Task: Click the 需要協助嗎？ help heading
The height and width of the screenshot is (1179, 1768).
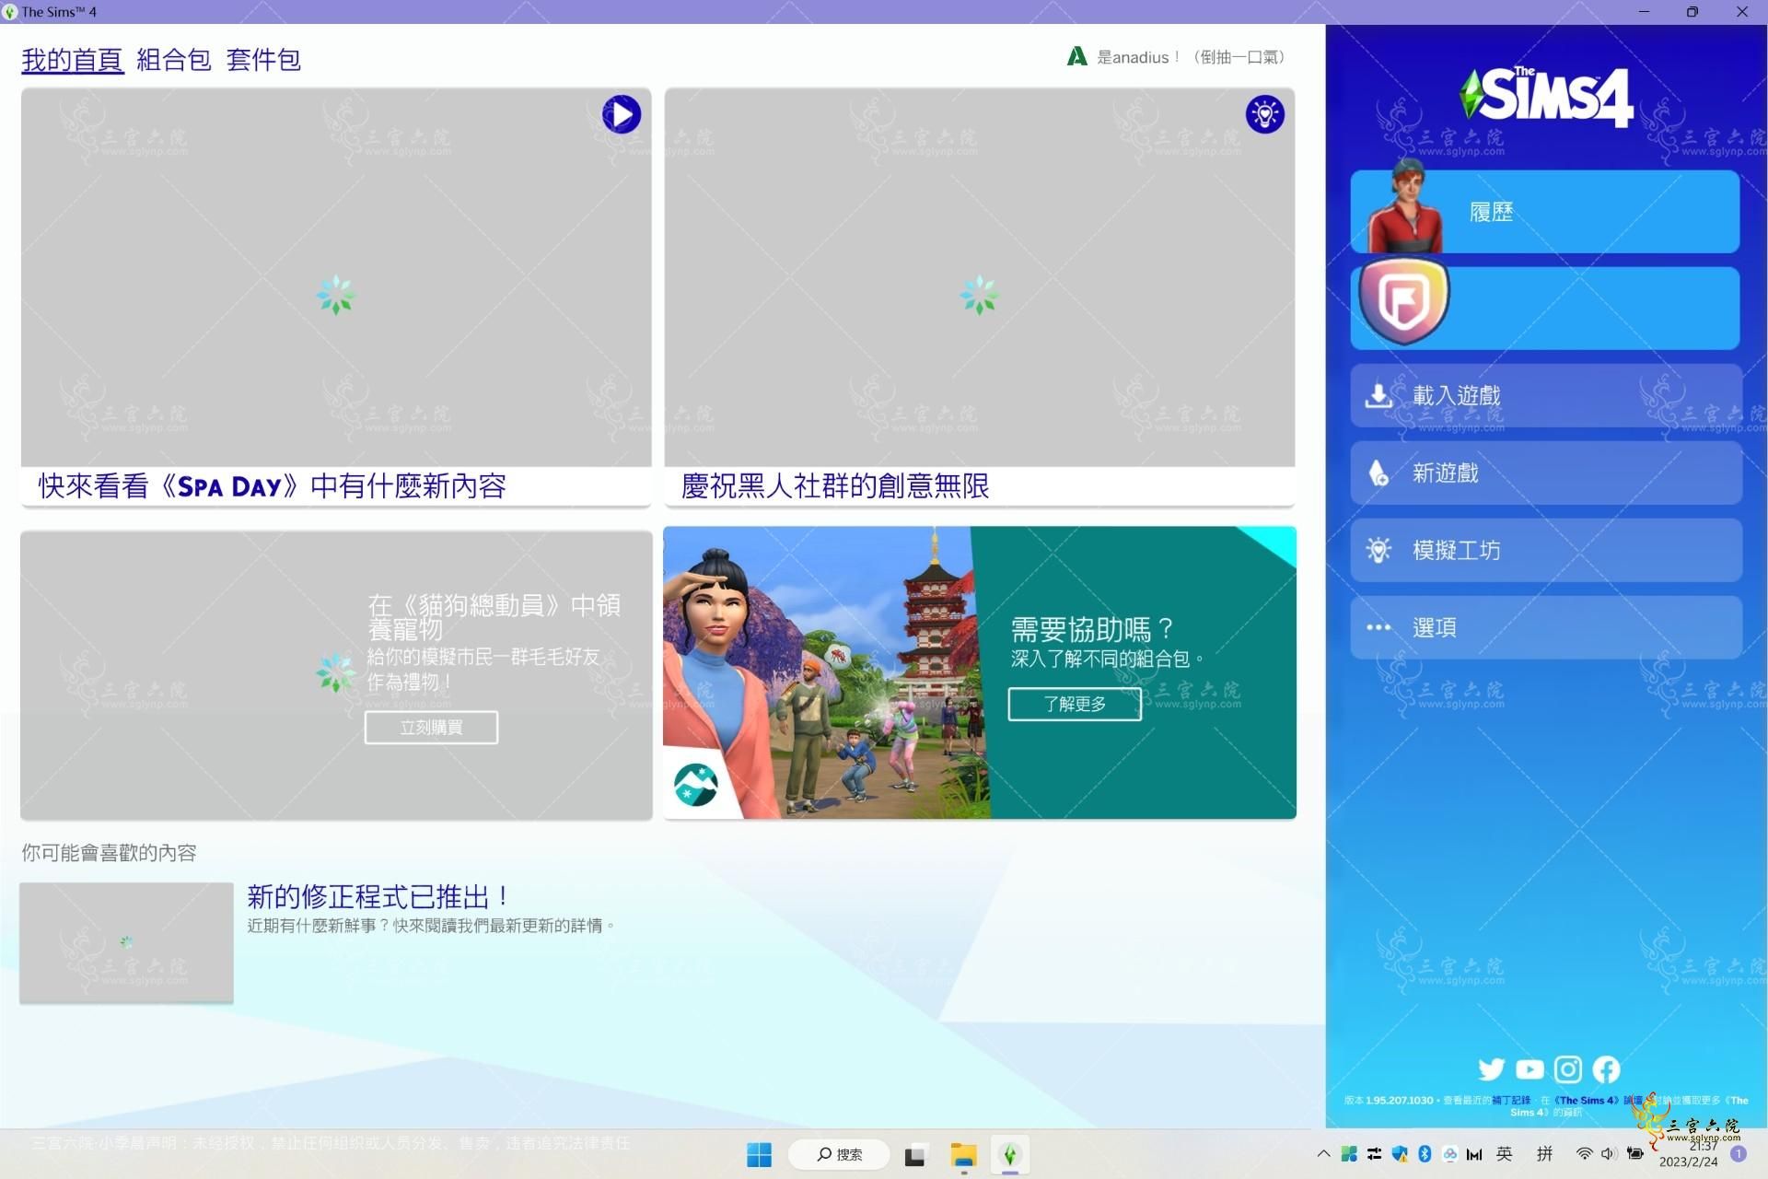Action: pyautogui.click(x=1092, y=630)
